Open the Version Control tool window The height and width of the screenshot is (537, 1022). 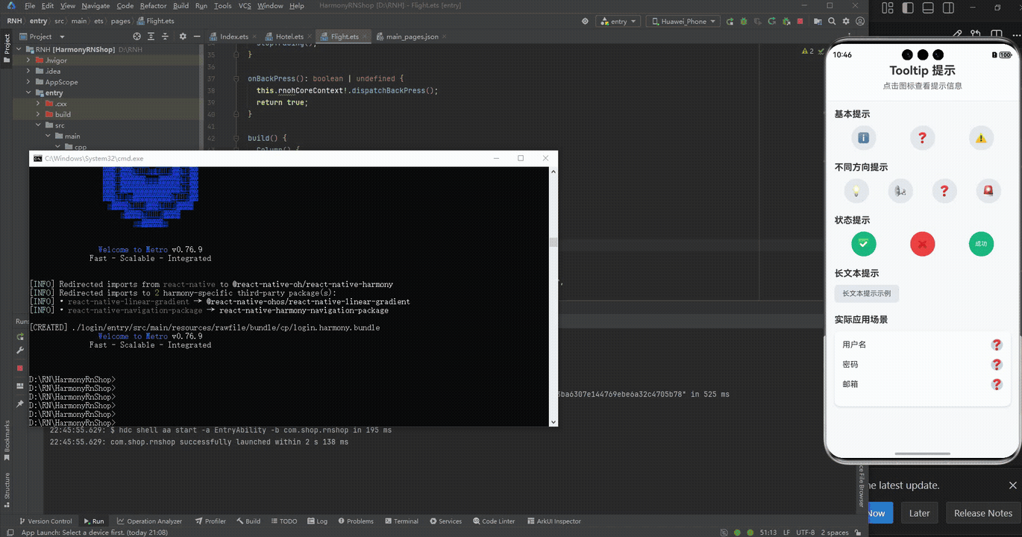pos(46,521)
